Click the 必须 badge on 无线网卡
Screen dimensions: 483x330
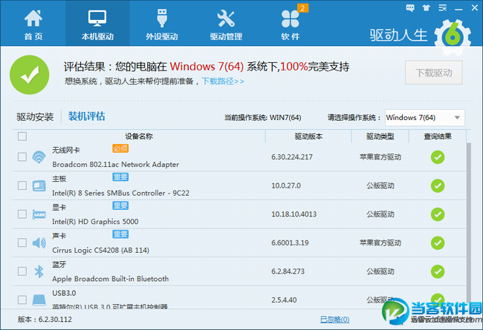[120, 148]
